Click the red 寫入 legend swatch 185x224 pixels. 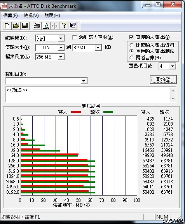76,112
